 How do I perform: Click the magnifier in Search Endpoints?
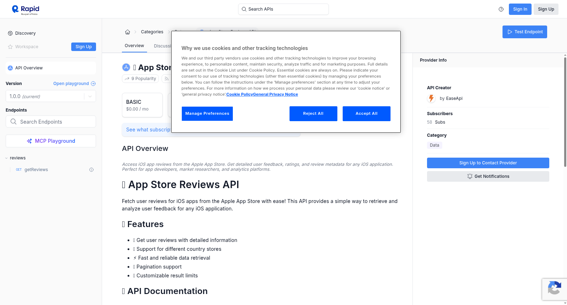(13, 122)
